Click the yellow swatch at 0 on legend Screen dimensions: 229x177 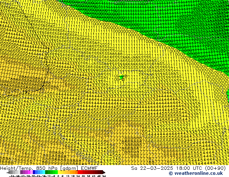[59, 172]
